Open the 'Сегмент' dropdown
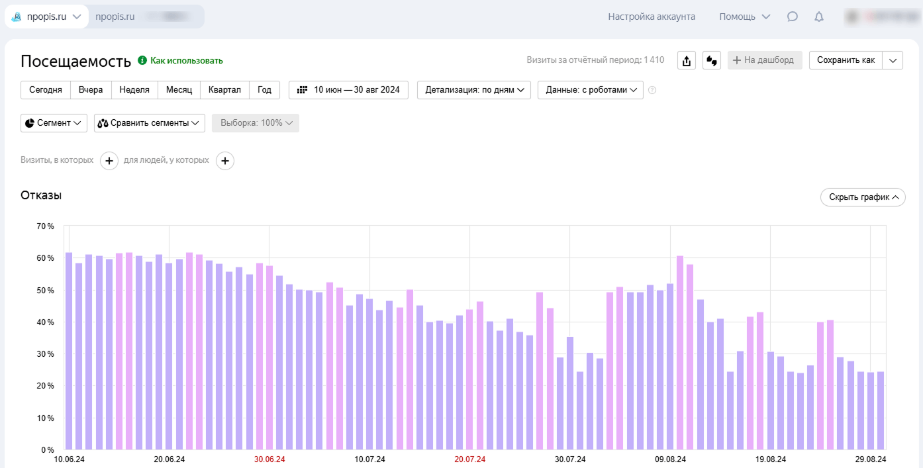The width and height of the screenshot is (923, 468). (54, 123)
